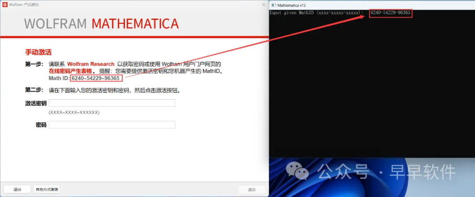Click the Mathematica v13 console title text
Image resolution: width=475 pixels, height=197 pixels.
pos(292,5)
